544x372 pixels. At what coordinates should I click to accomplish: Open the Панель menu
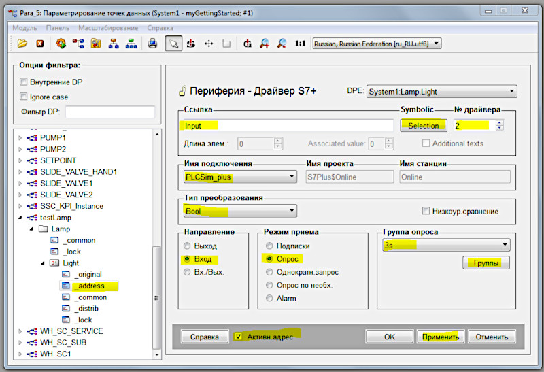coord(58,28)
